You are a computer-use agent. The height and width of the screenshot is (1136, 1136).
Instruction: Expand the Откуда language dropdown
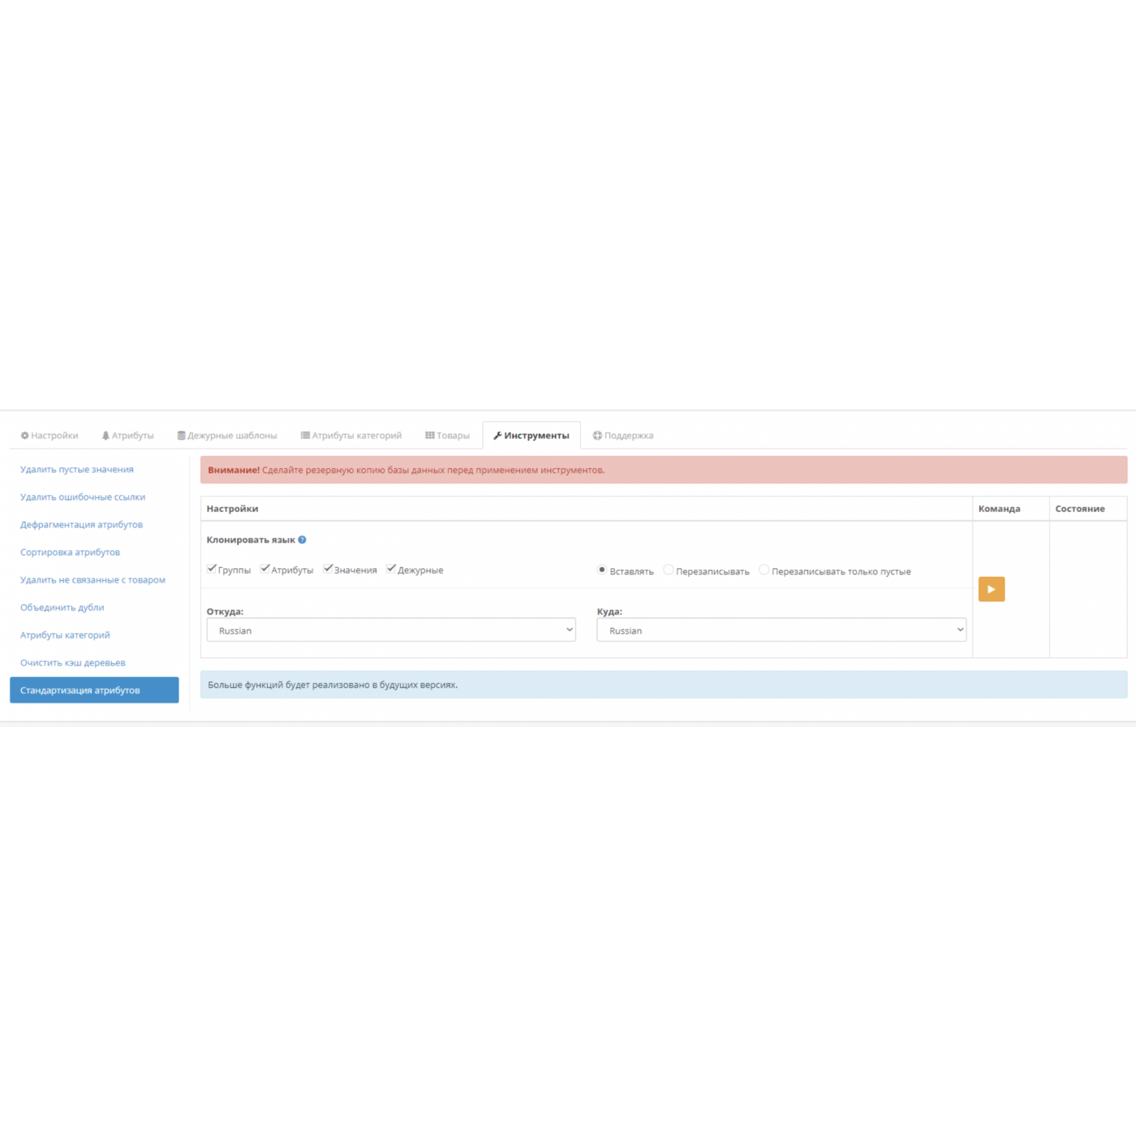point(391,630)
